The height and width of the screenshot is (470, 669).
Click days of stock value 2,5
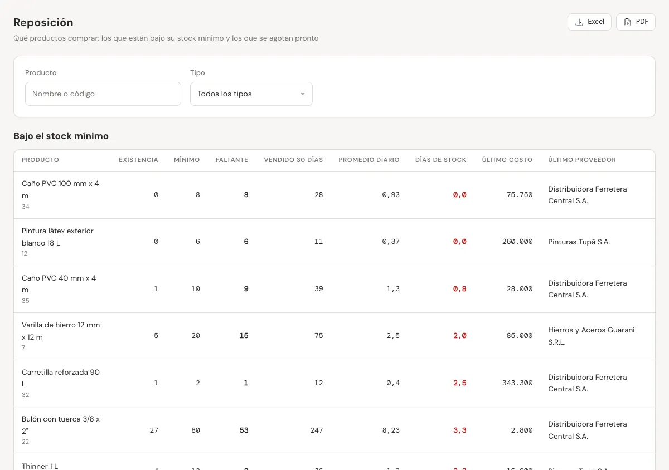coord(460,383)
